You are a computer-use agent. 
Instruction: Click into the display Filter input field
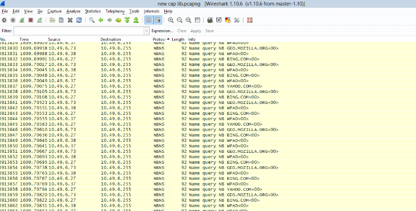[x=78, y=31]
